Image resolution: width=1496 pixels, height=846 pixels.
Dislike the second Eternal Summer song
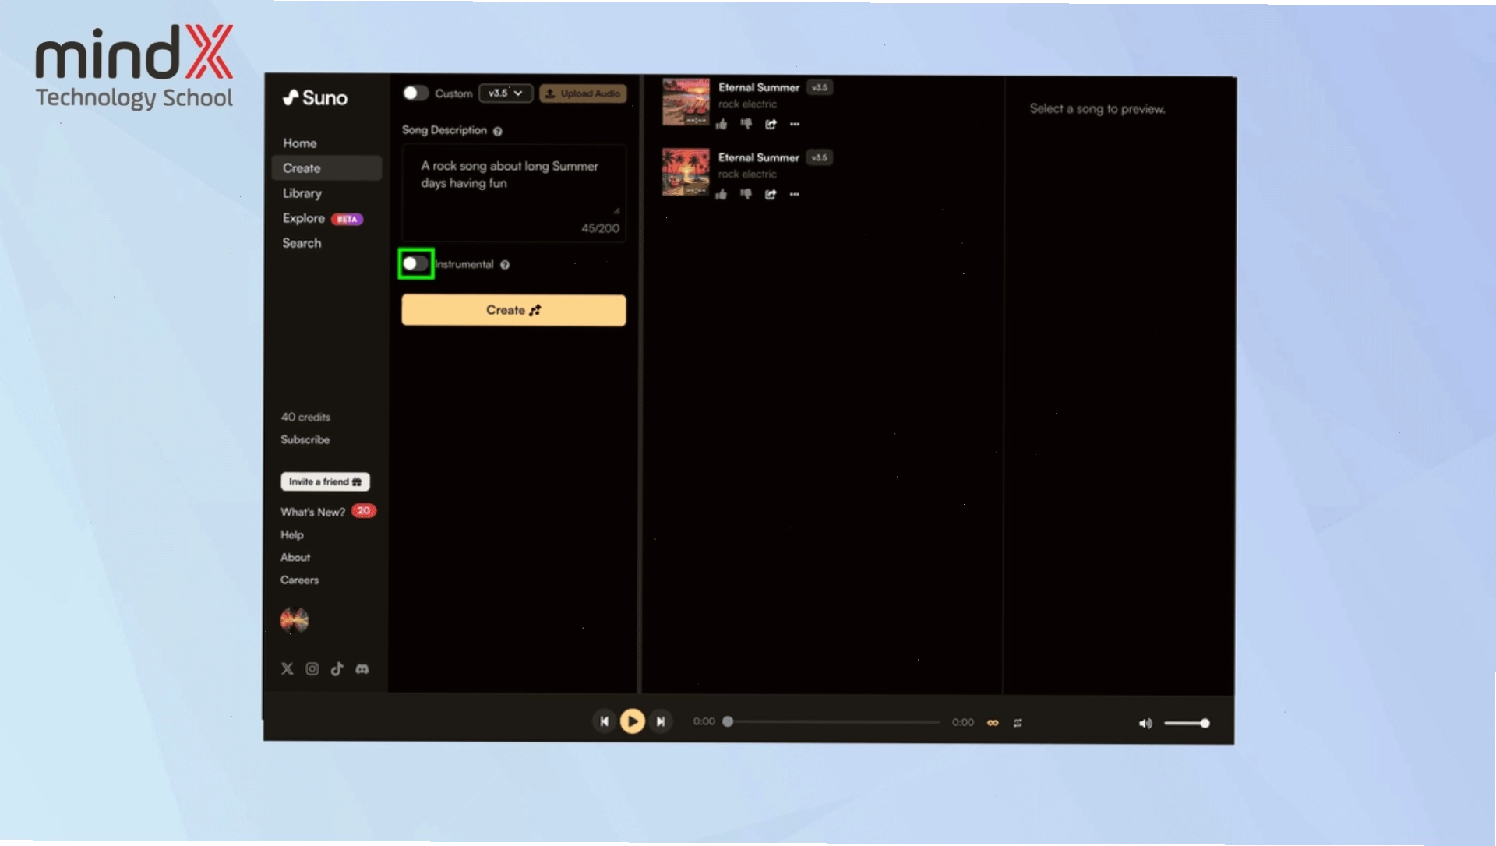746,194
